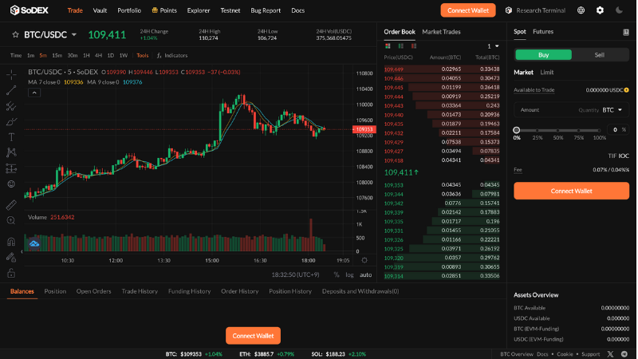The image size is (638, 359).
Task: Select the ruler measure tool
Action: click(x=11, y=205)
